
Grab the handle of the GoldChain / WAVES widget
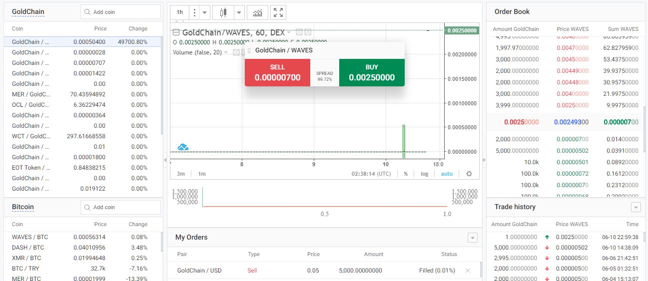[x=249, y=50]
